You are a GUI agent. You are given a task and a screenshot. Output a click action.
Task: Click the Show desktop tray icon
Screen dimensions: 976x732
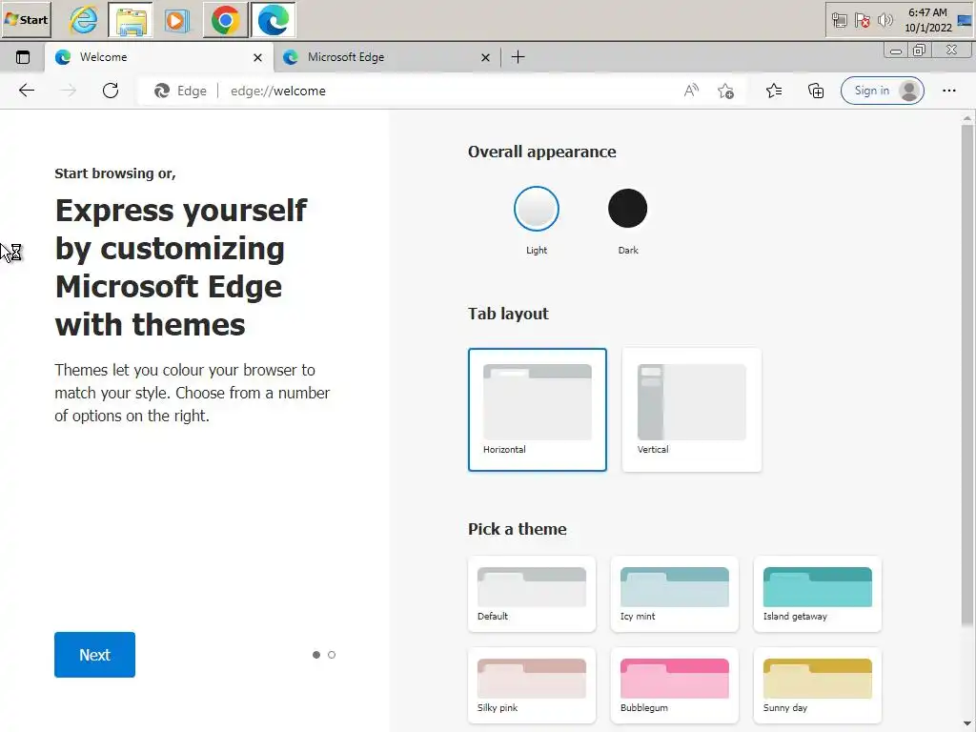(965, 21)
